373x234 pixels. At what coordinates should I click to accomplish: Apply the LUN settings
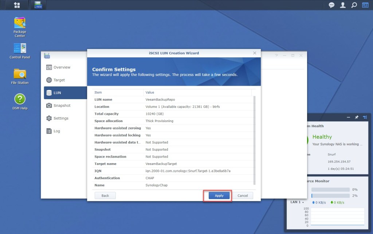point(219,195)
